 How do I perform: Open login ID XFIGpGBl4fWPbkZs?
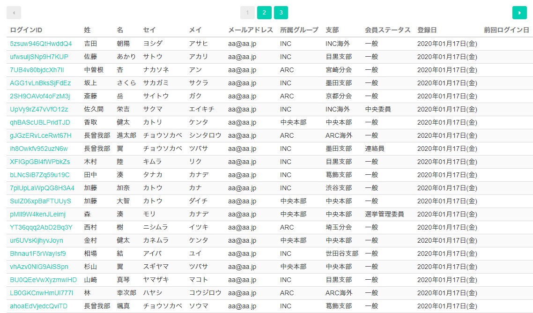(x=40, y=162)
